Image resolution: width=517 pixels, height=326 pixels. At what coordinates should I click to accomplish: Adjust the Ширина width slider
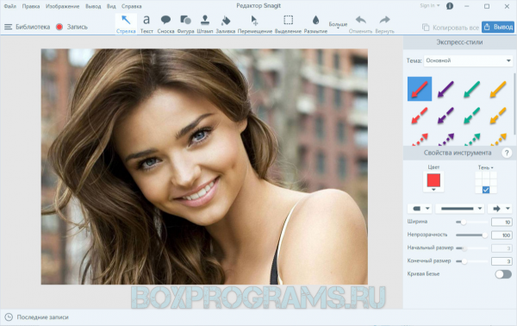472,222
